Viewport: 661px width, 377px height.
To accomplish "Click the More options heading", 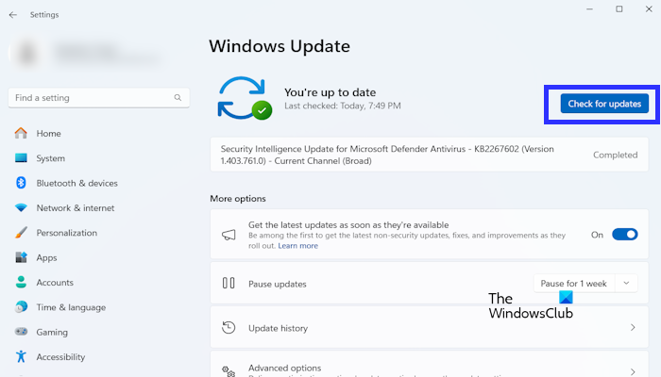I will coord(238,199).
